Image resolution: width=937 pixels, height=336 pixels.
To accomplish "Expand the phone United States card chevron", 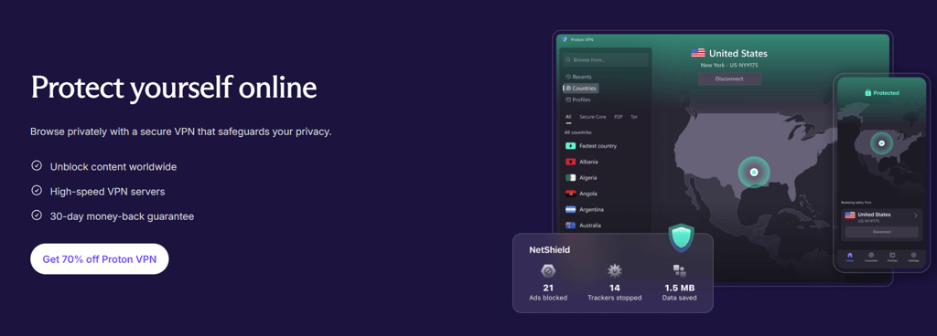I will click(915, 215).
